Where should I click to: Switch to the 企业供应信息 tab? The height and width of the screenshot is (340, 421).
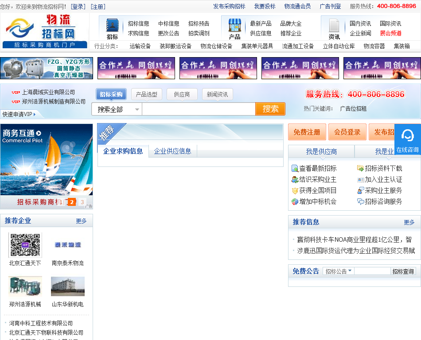173,151
